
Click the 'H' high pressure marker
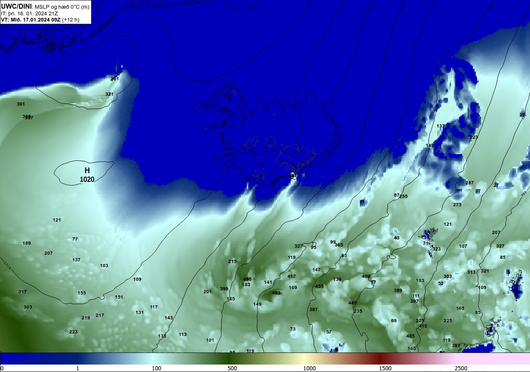click(87, 170)
